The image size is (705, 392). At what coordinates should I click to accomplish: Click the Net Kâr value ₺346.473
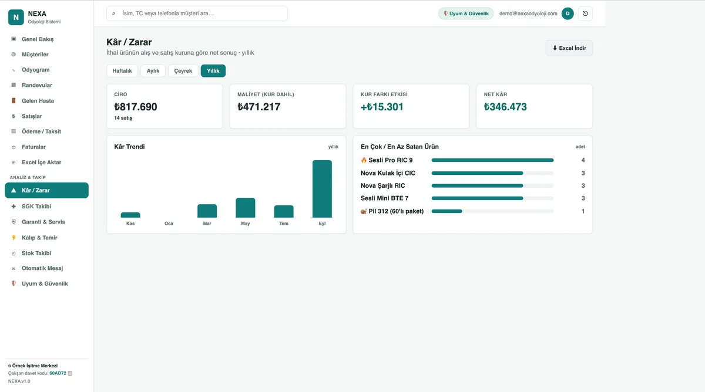505,107
